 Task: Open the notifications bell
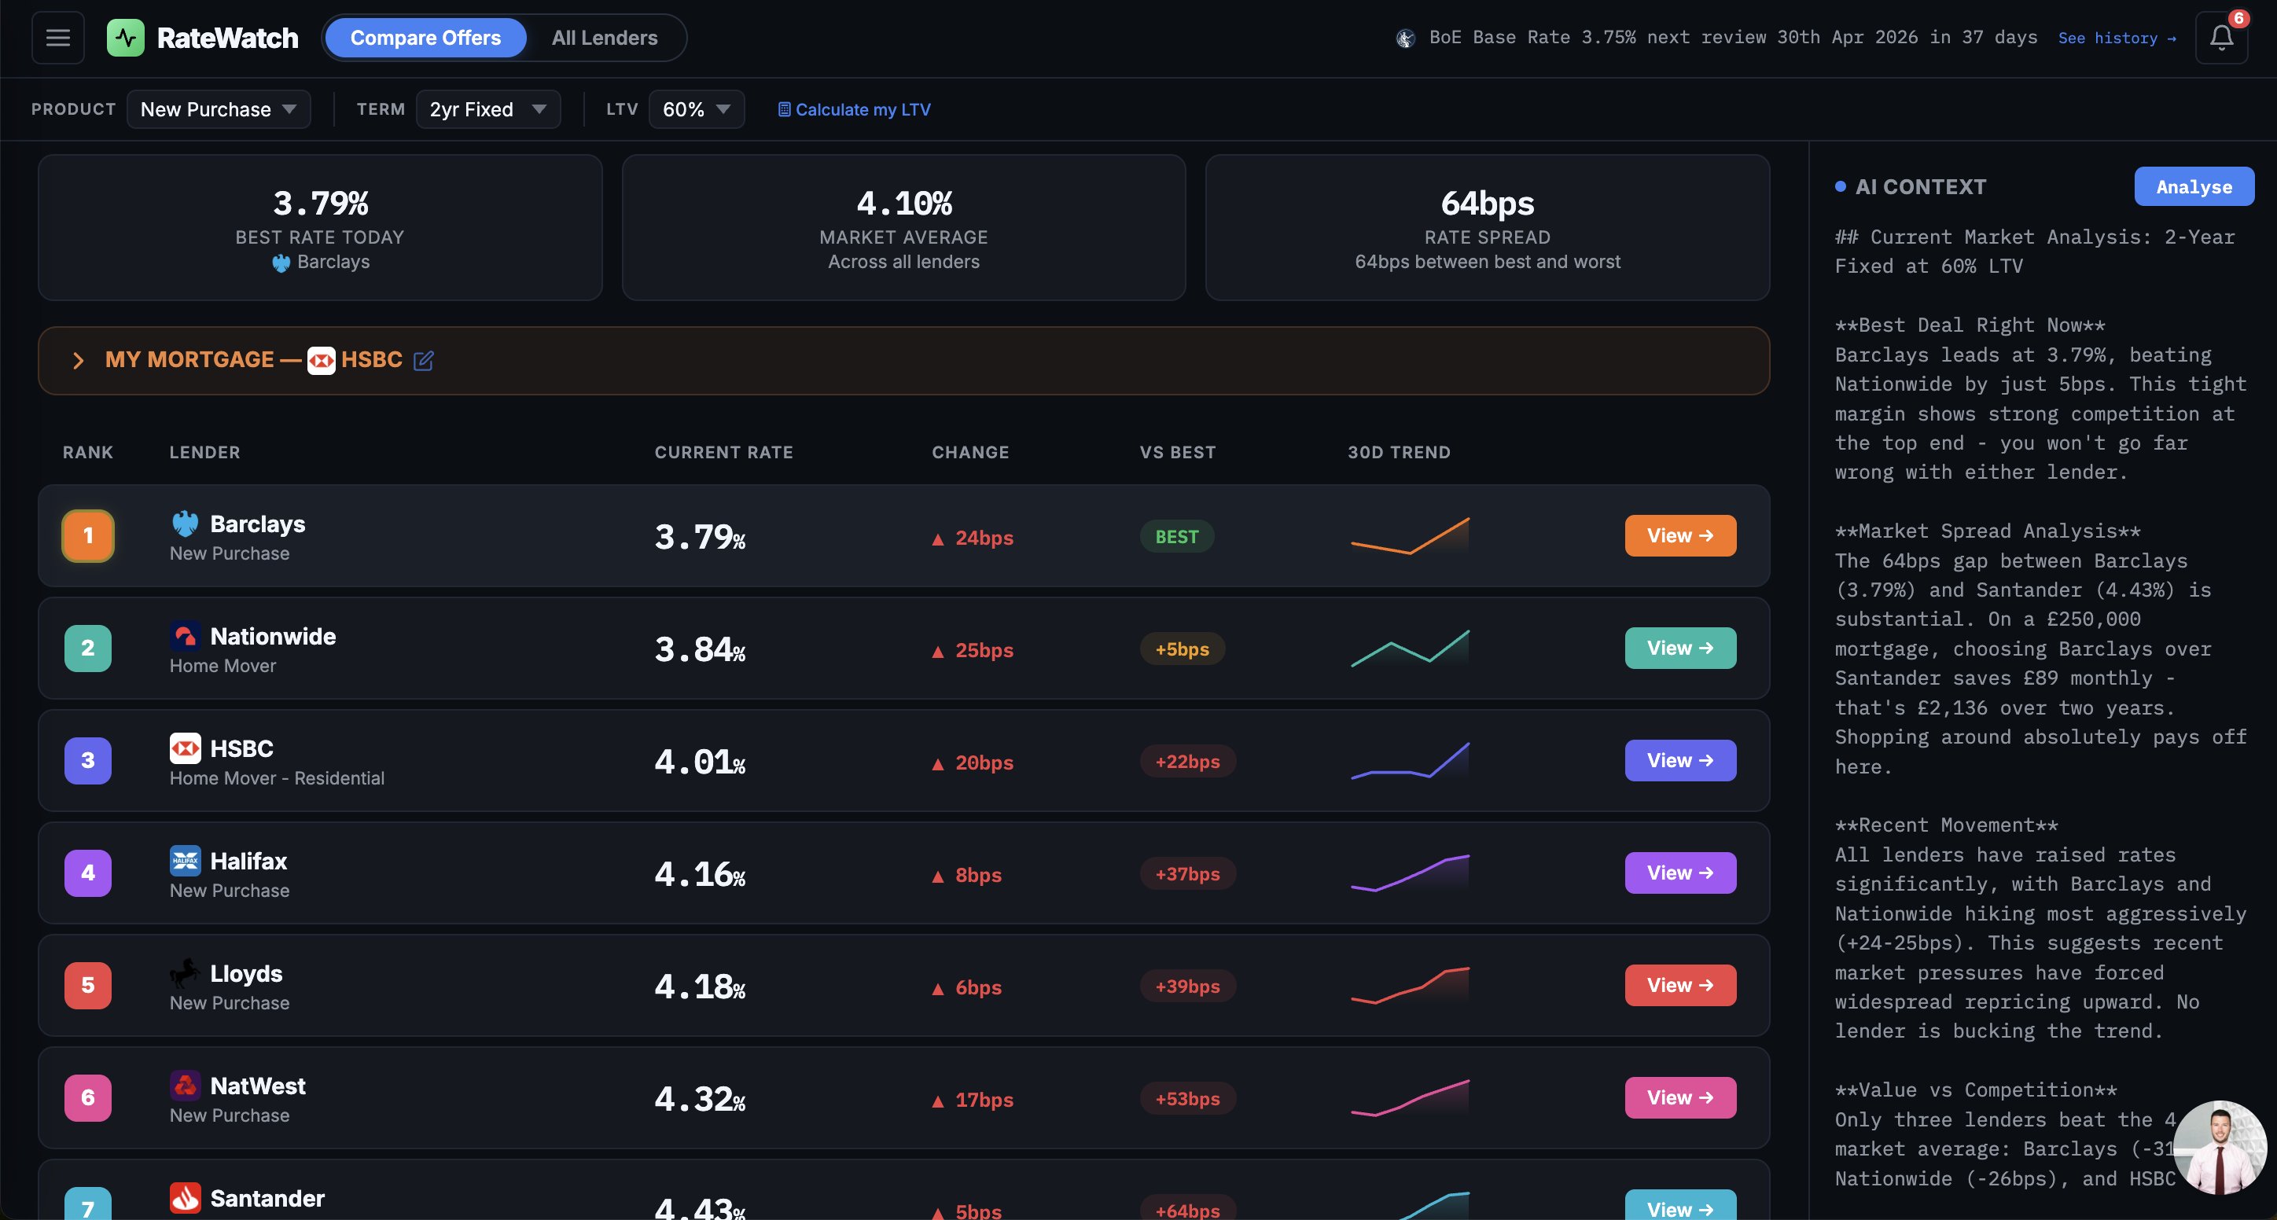2220,38
